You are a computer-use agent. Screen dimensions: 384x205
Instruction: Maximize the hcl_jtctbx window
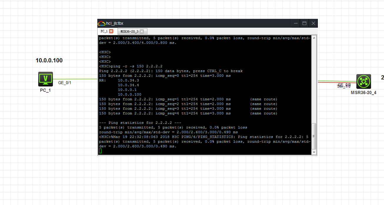(x=305, y=23)
